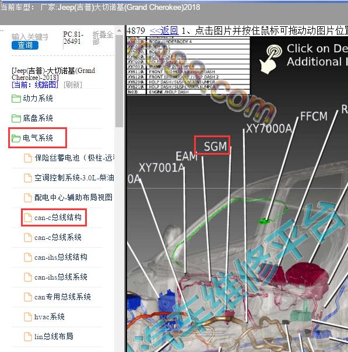Click document icon beside can-c总线系统
This screenshot has width=348, height=352.
(x=28, y=238)
